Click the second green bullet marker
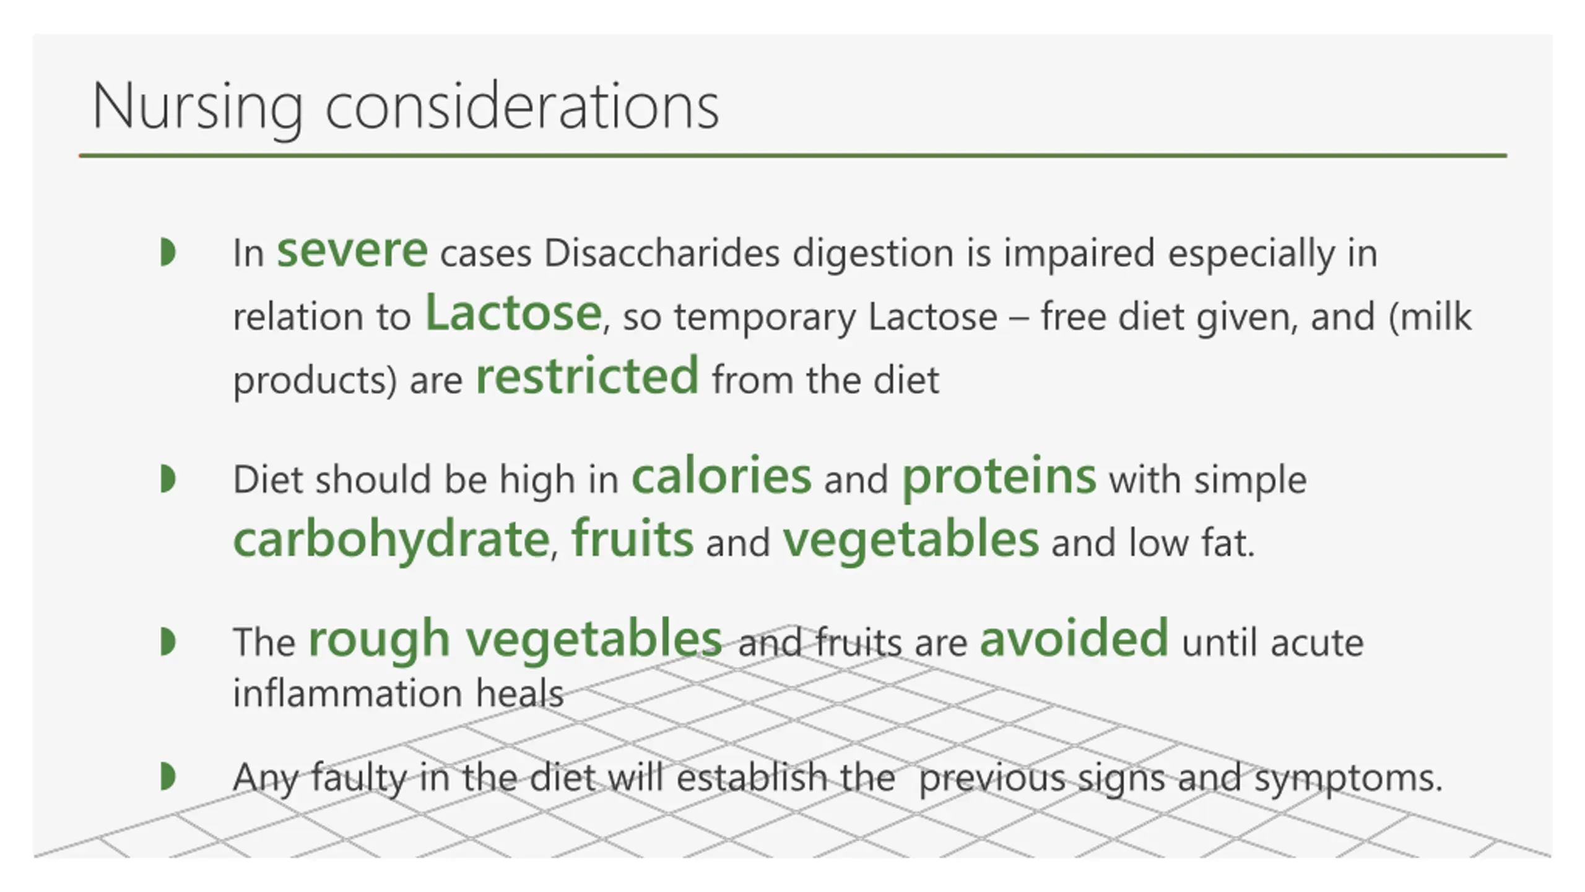 167,479
